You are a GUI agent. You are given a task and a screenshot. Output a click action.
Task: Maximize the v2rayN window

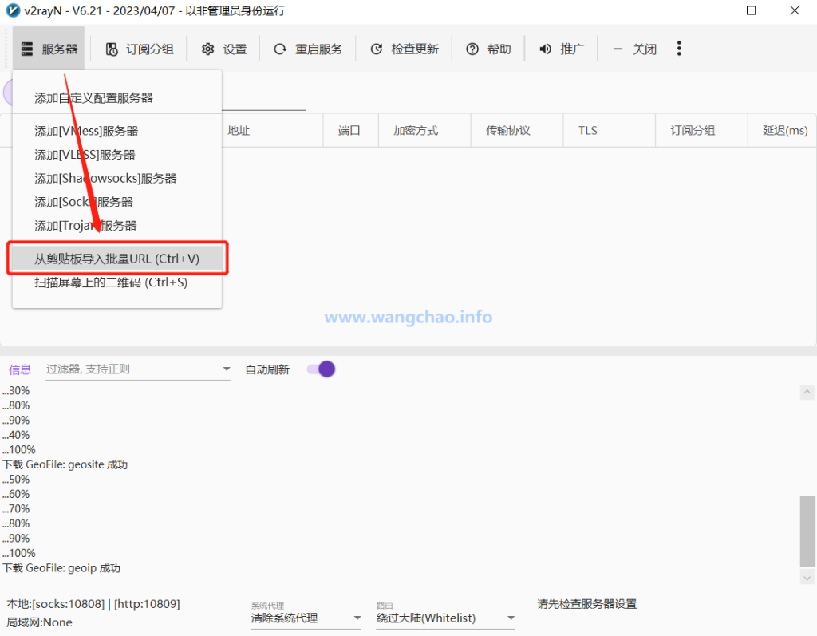click(751, 10)
